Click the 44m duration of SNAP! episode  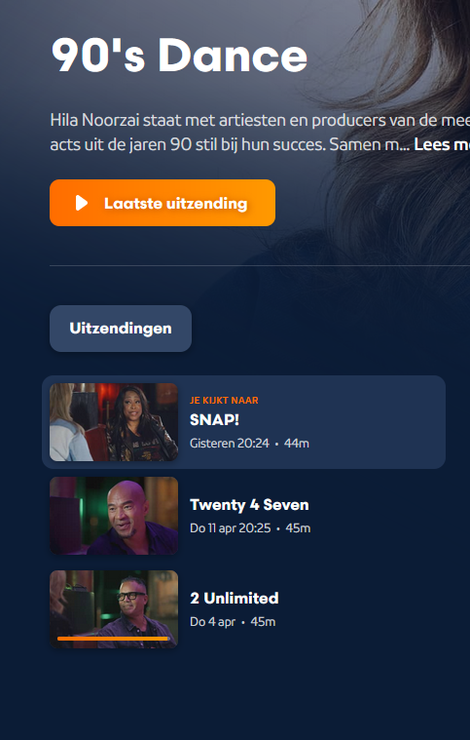point(296,444)
